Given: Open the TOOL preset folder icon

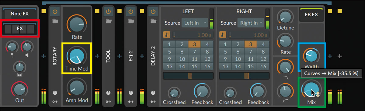Looking at the screenshot, I should click(108, 21).
